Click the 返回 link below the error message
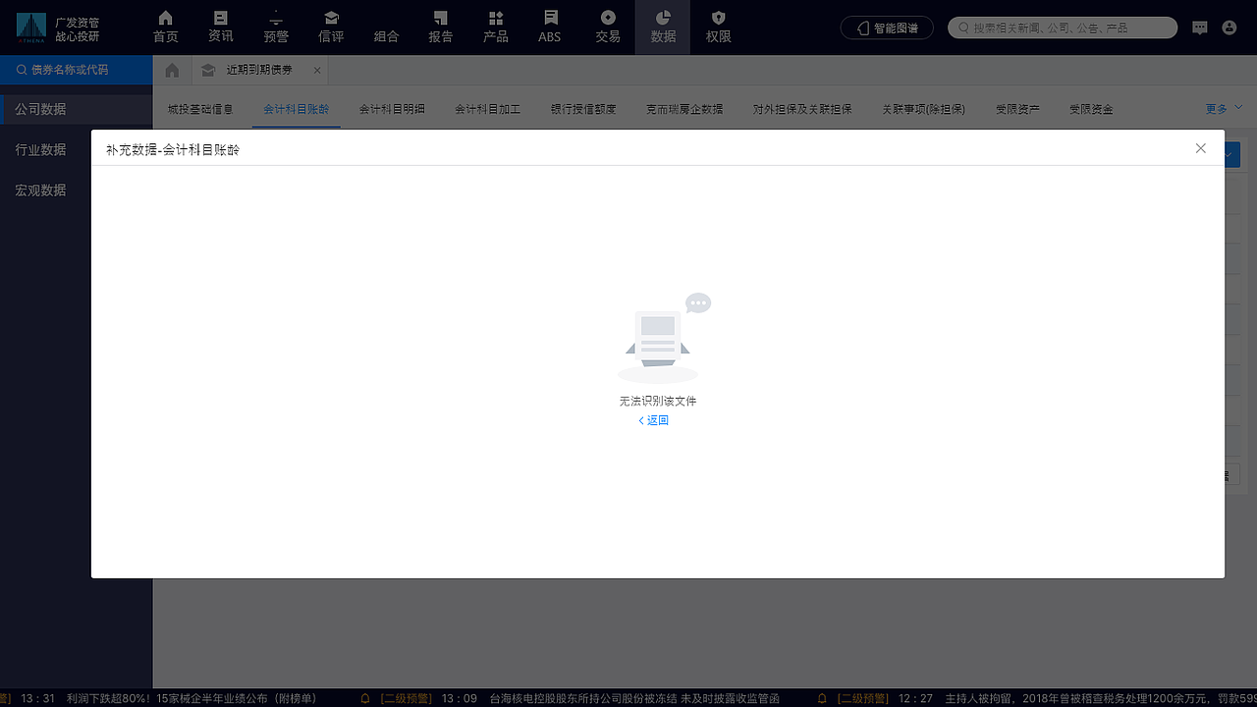Screen dimensions: 1257x707 pyautogui.click(x=652, y=419)
